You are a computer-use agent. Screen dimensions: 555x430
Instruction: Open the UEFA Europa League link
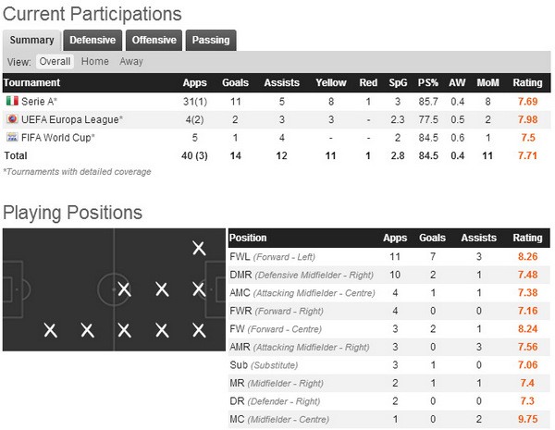pos(72,119)
